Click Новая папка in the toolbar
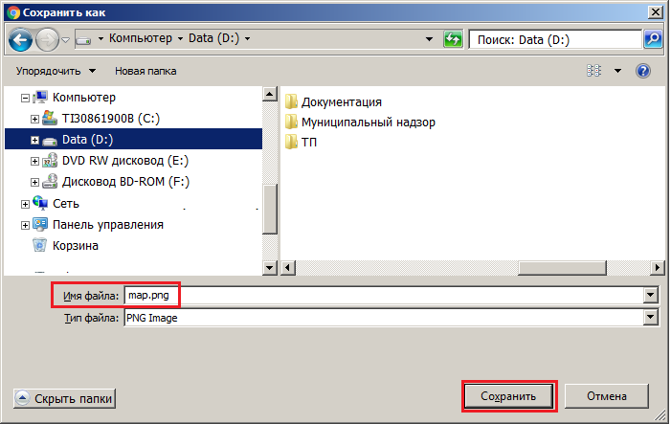671x424 pixels. (x=144, y=71)
